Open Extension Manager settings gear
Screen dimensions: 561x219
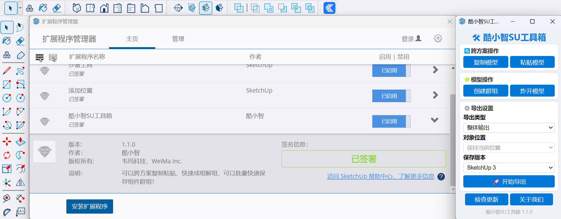tap(438, 38)
